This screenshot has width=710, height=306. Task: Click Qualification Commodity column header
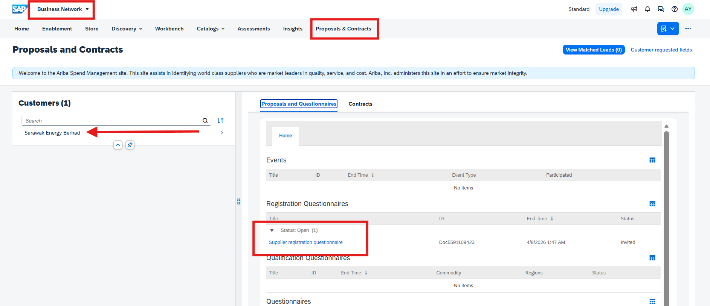coord(449,273)
